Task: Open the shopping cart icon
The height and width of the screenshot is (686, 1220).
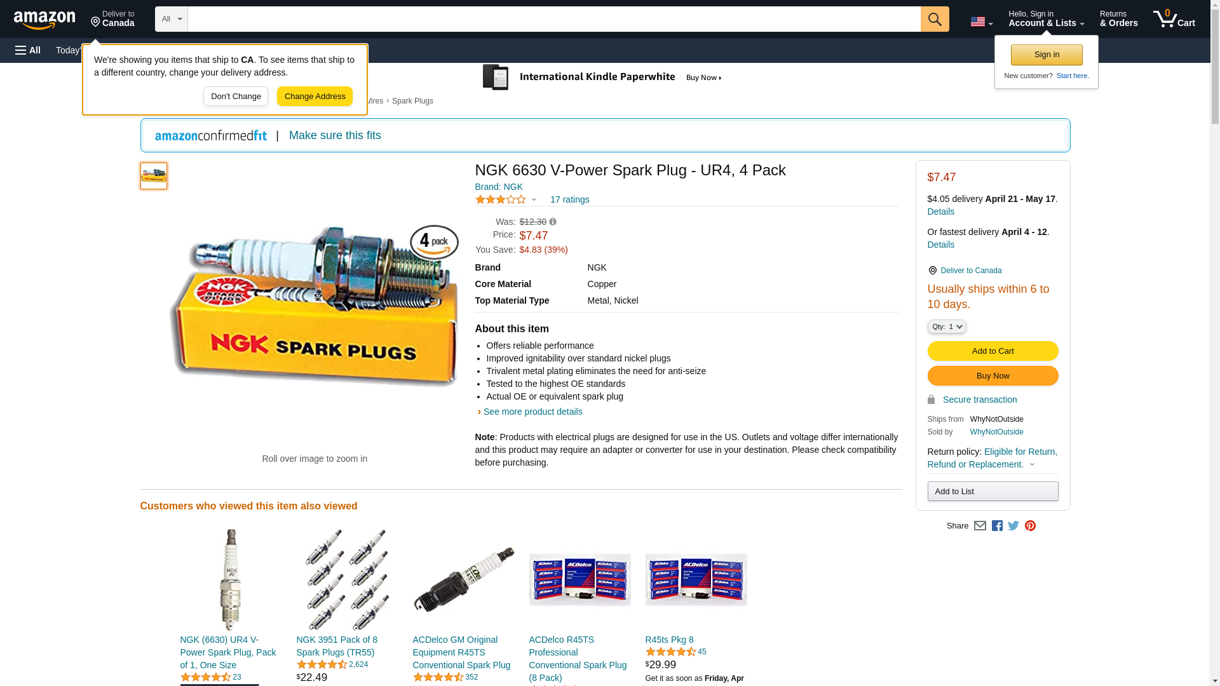Action: click(x=1173, y=19)
